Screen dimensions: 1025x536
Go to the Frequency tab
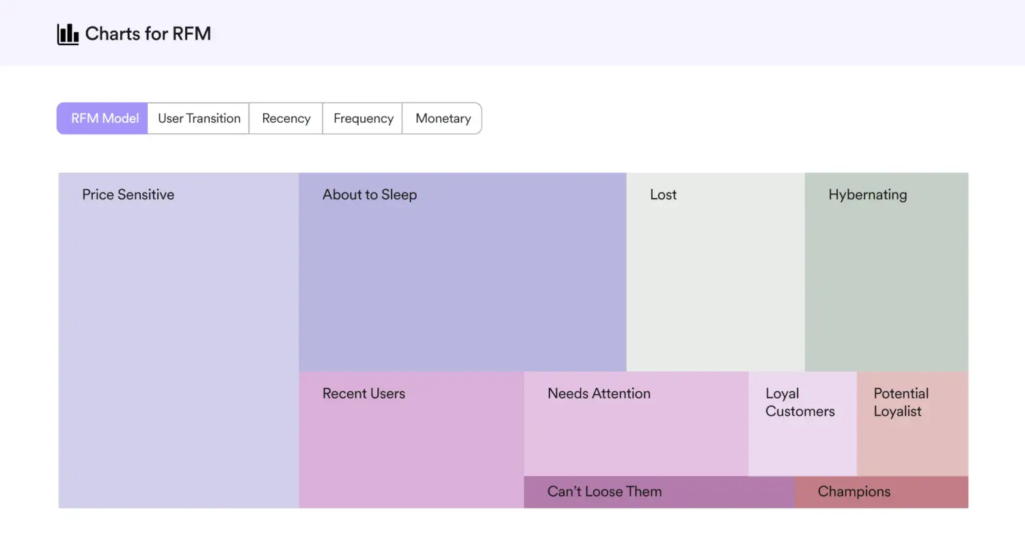point(363,118)
